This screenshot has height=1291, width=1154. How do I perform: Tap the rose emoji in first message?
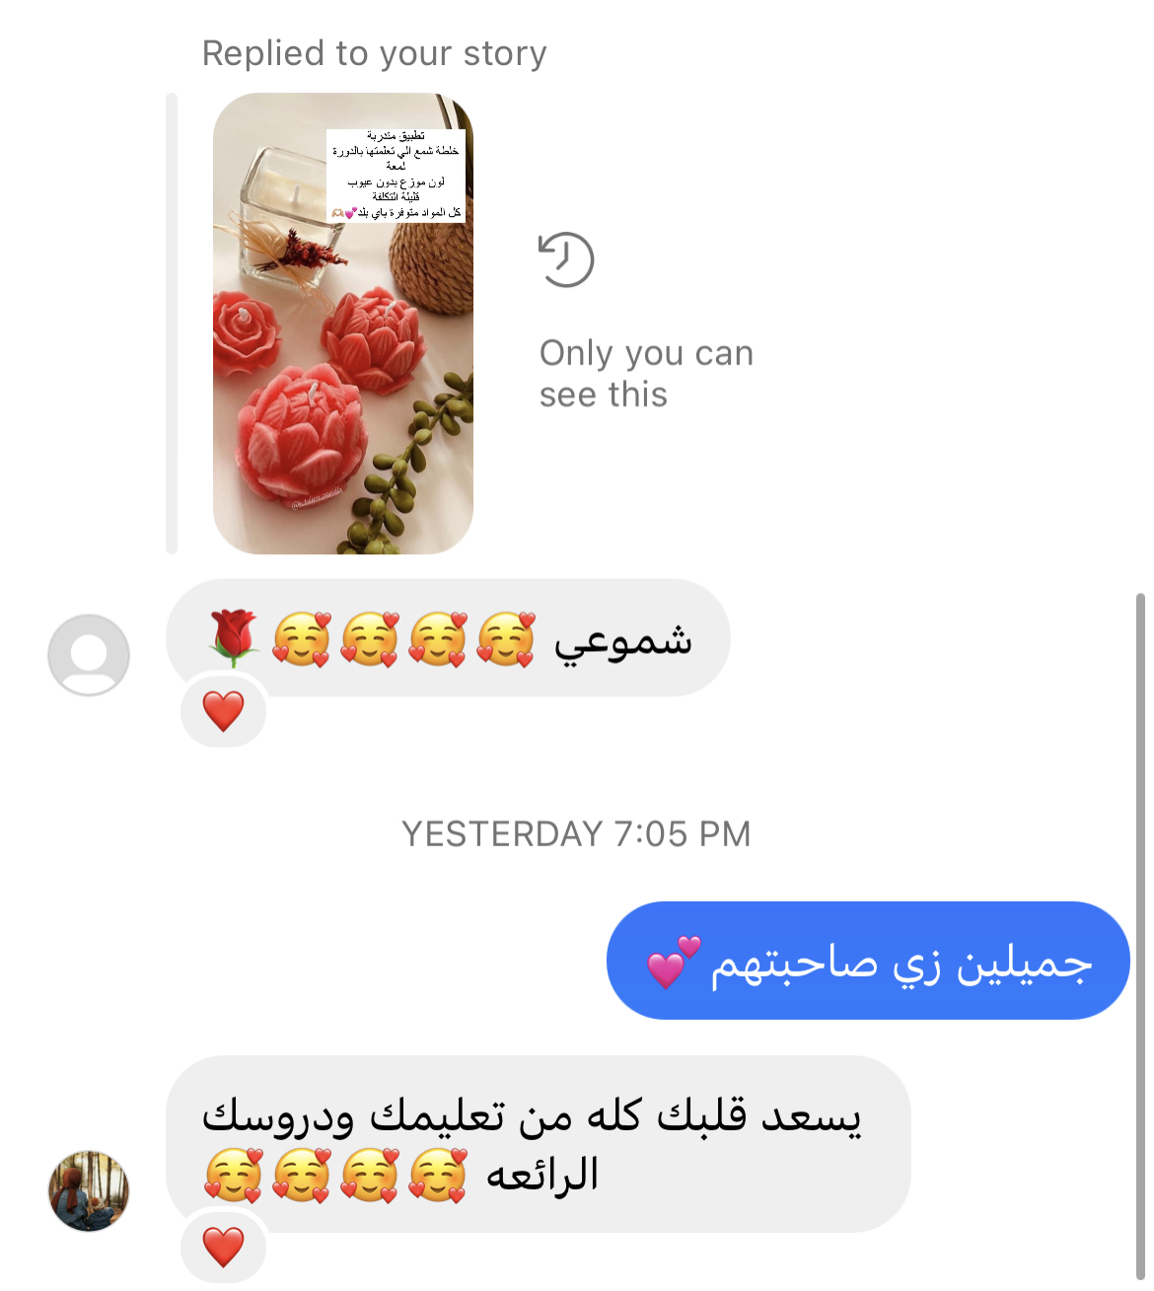tap(233, 639)
